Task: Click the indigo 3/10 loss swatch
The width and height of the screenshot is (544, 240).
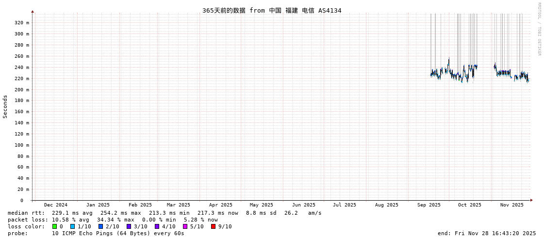Action: point(129,226)
